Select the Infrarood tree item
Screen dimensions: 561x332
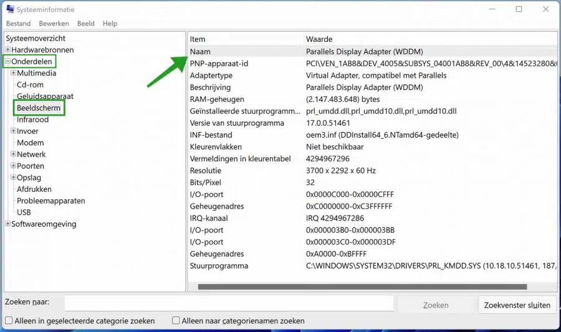tap(32, 120)
